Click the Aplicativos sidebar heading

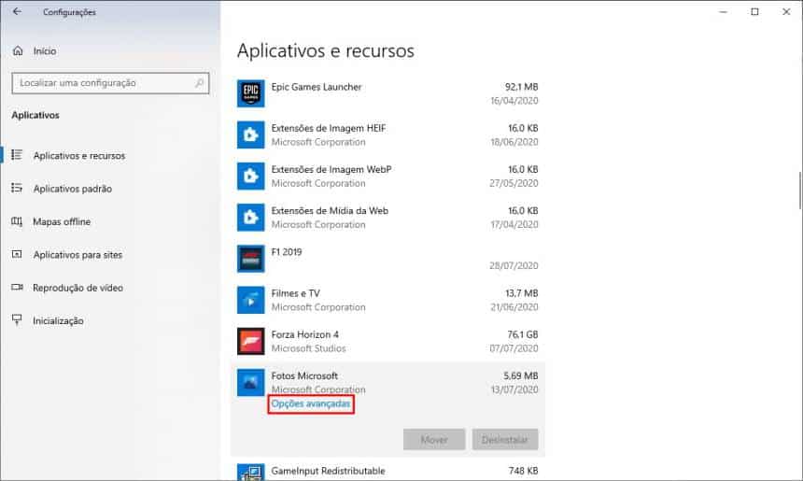[35, 115]
